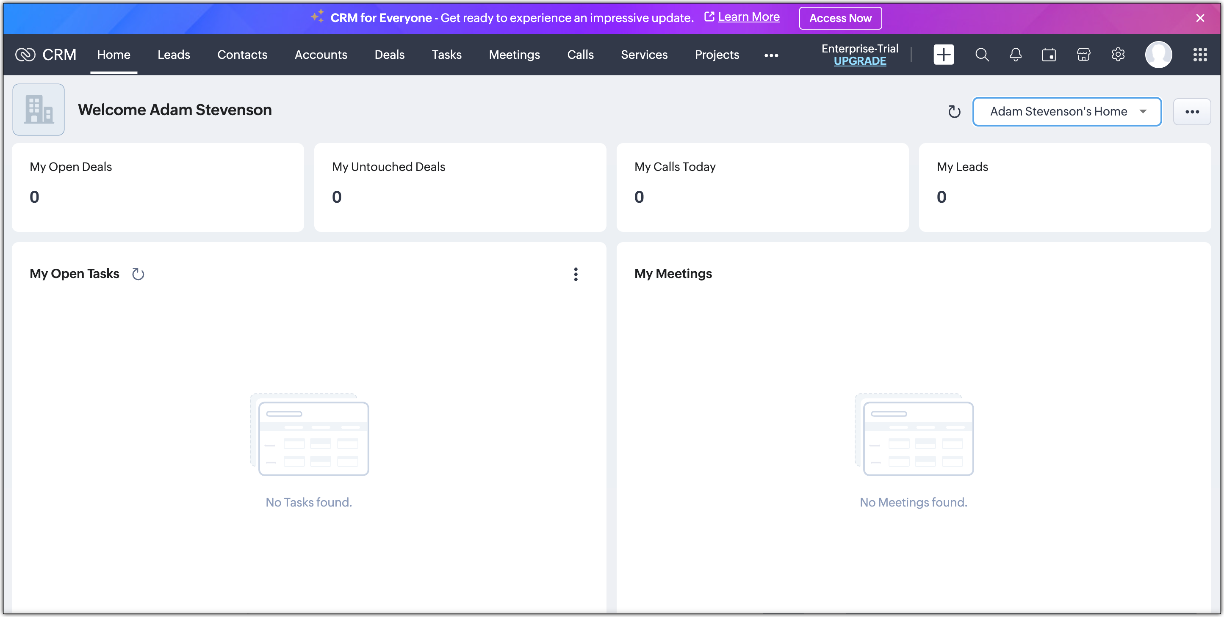Click the UPGRADE link
Viewport: 1224px width, 617px height.
(x=860, y=61)
